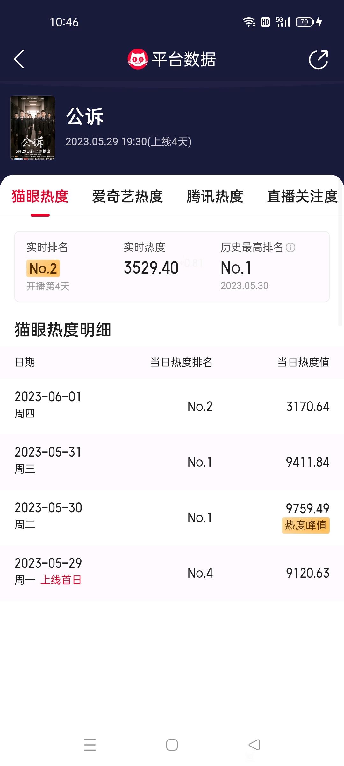Tap Android back triangle icon

[x=254, y=745]
